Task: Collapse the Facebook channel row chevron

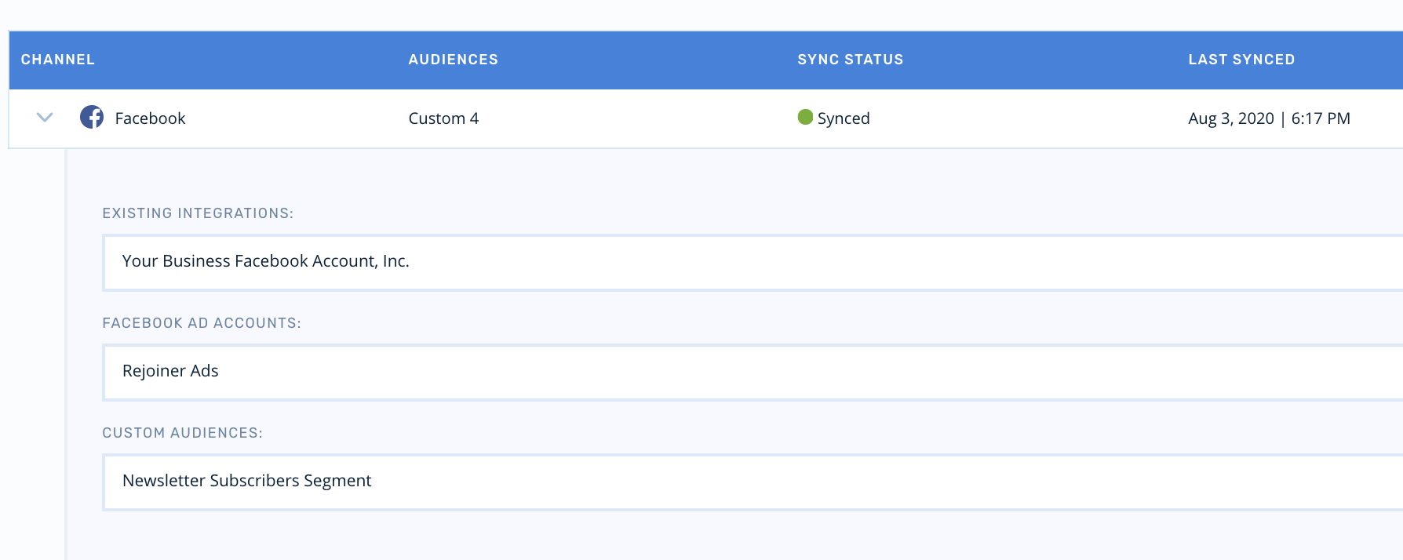Action: coord(45,118)
